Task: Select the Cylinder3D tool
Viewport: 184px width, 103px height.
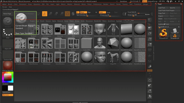Action: pyautogui.click(x=175, y=31)
